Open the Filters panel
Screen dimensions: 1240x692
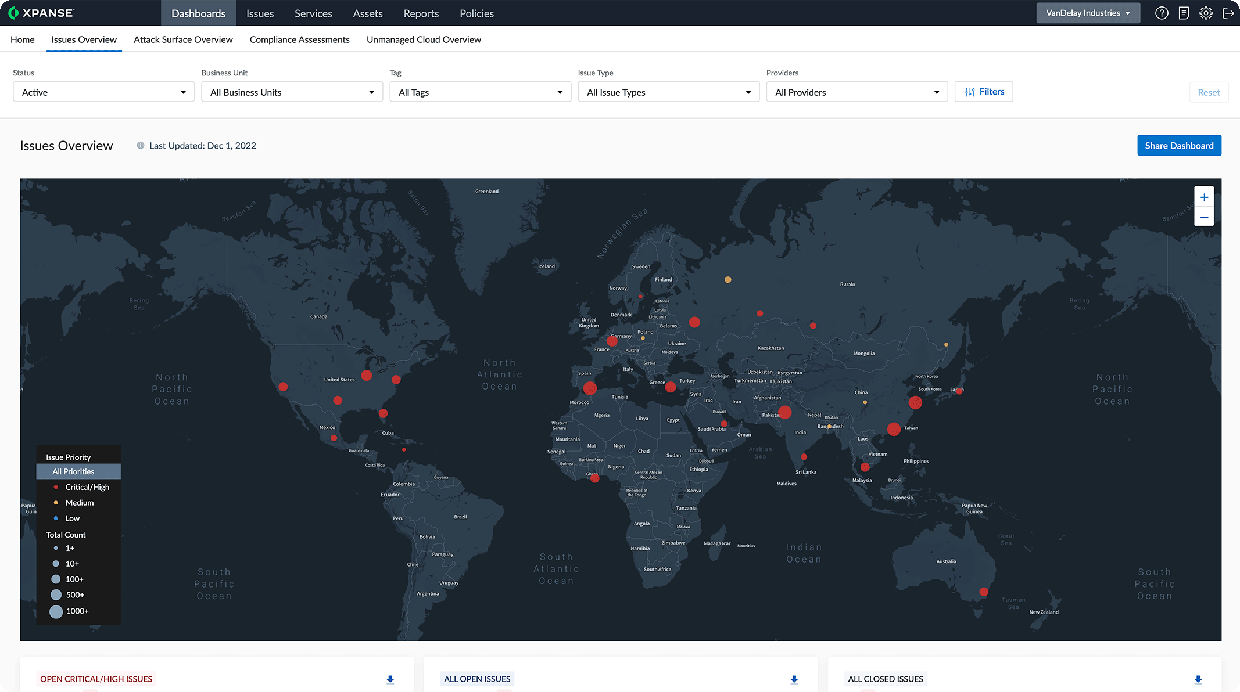point(983,91)
